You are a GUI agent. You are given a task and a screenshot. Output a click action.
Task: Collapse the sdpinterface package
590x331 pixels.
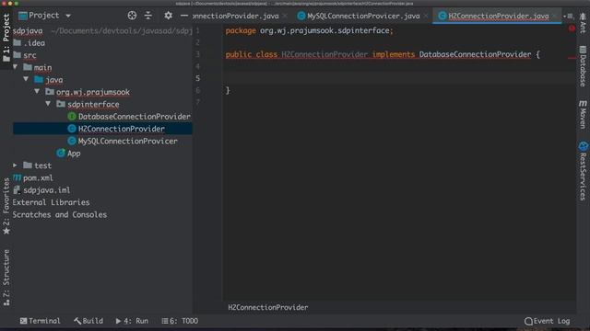click(48, 104)
